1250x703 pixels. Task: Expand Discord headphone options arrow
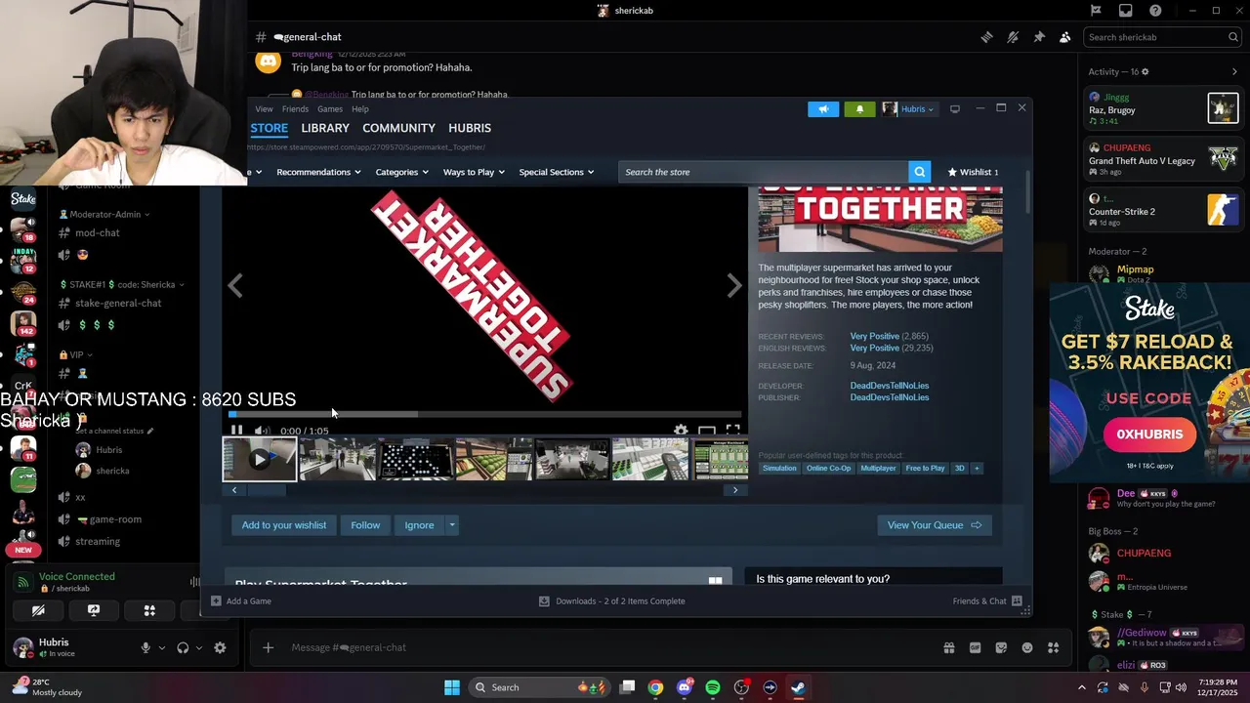coord(199,647)
